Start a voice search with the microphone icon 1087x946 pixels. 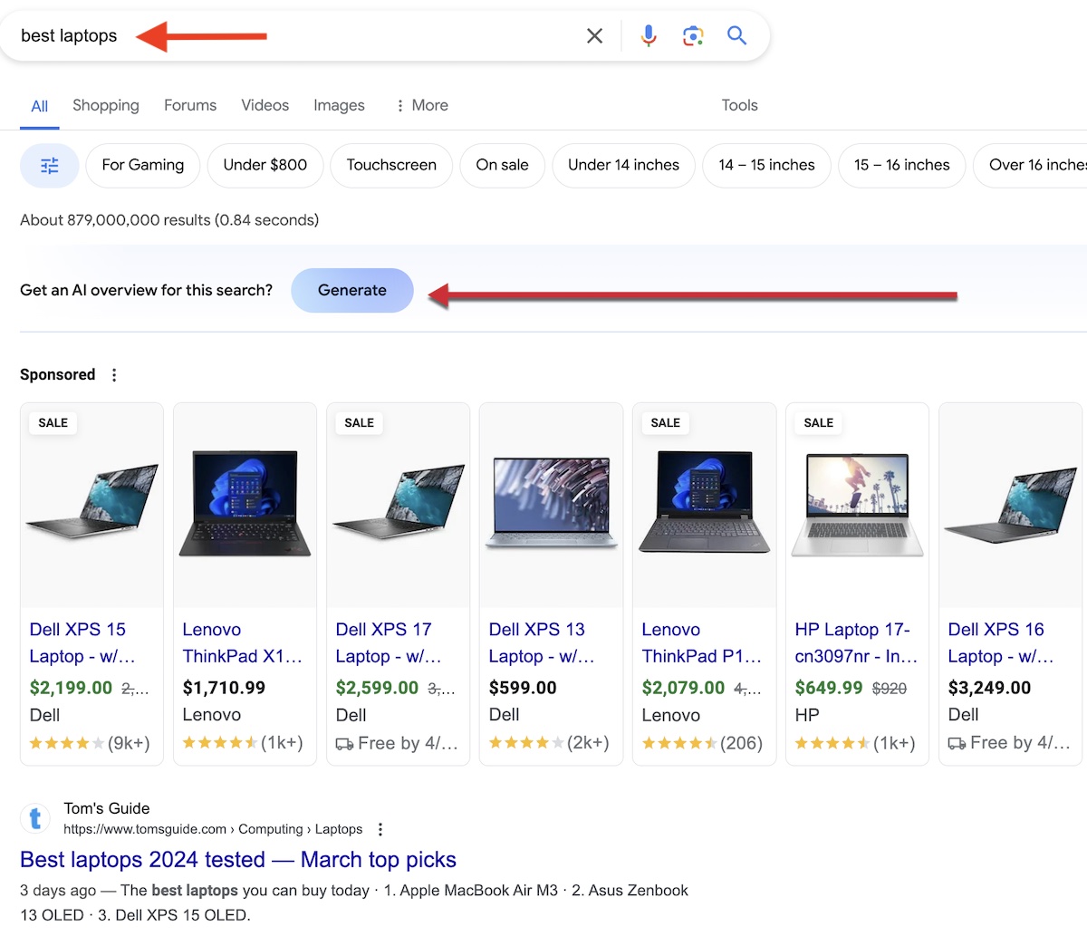pyautogui.click(x=649, y=36)
